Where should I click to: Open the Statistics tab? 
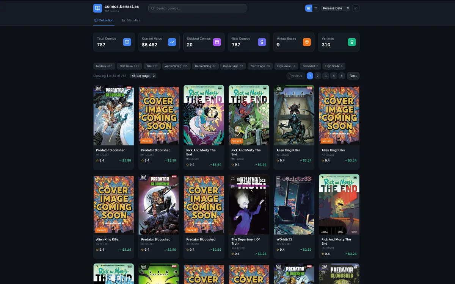coord(131,20)
